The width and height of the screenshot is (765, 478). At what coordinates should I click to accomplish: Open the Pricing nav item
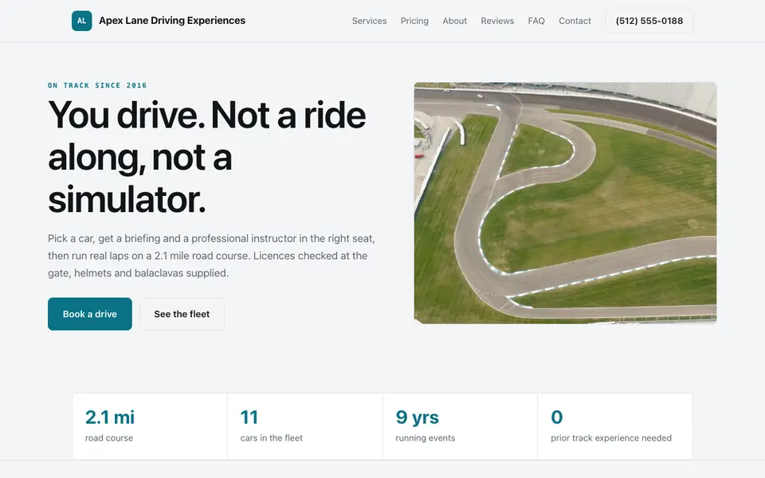pos(414,21)
